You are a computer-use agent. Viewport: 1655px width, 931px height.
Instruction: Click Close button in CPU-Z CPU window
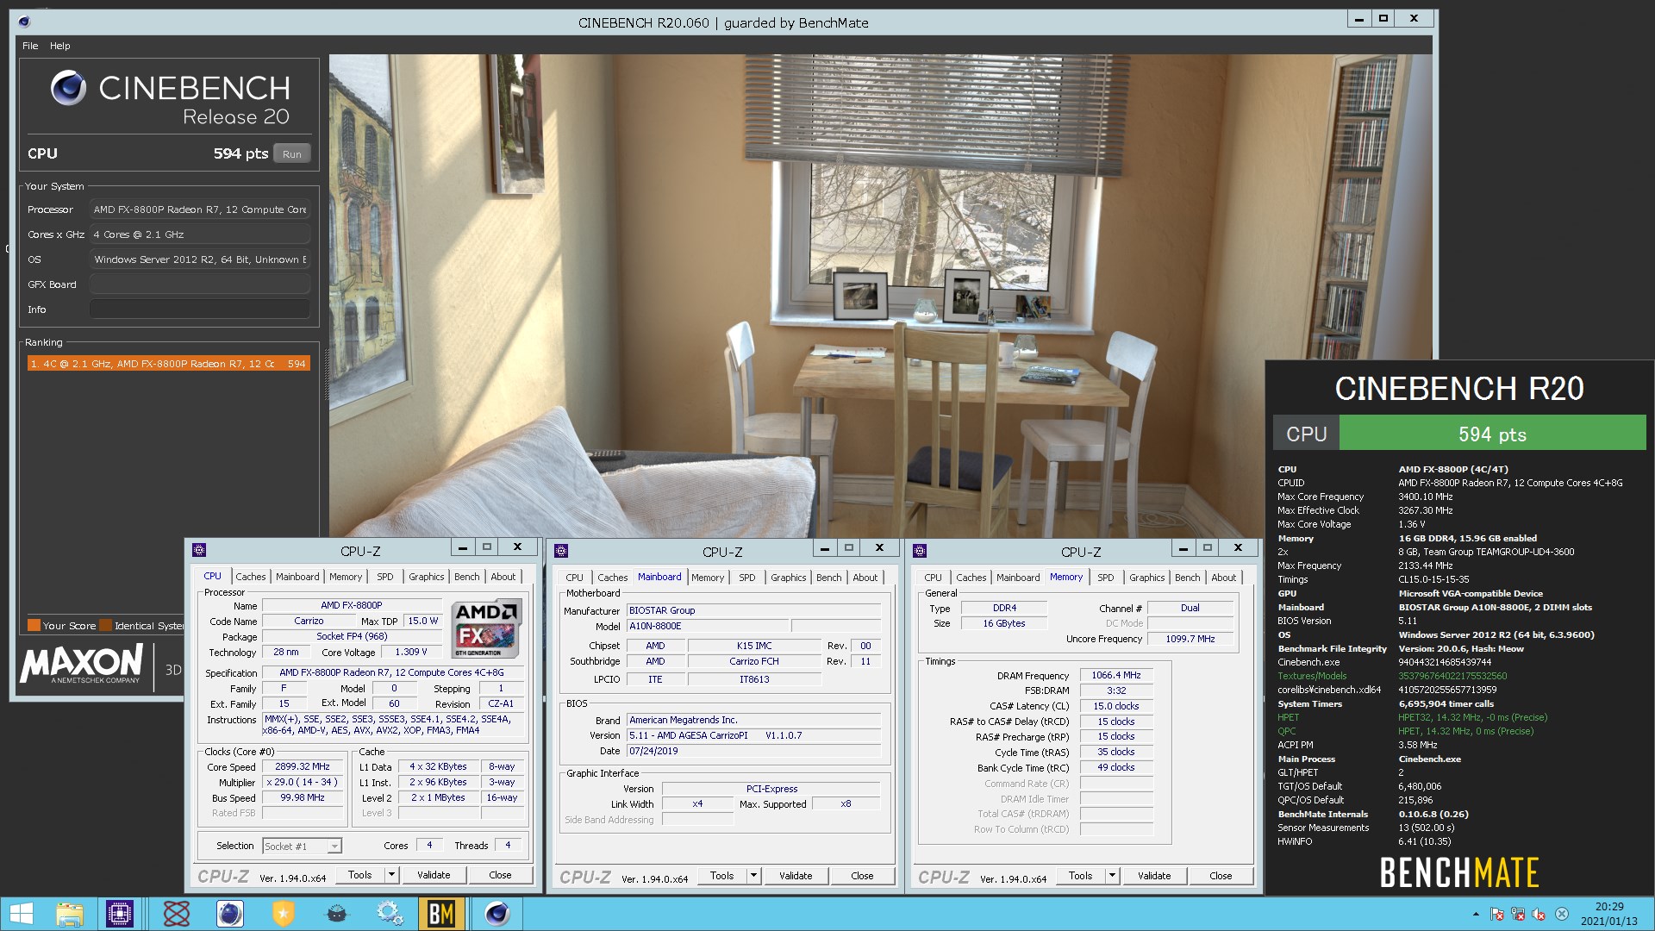point(500,875)
